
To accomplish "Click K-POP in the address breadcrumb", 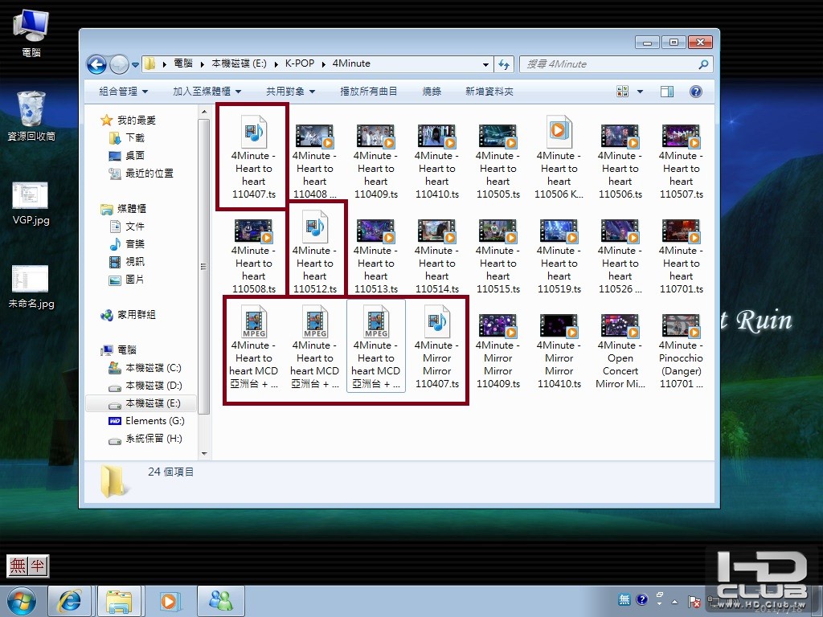I will 299,63.
